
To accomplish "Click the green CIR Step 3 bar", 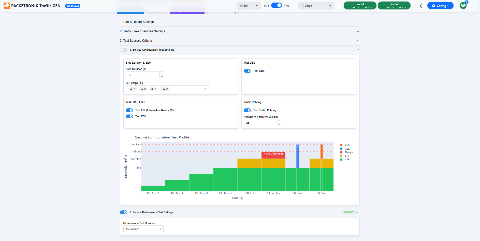I will (x=201, y=183).
